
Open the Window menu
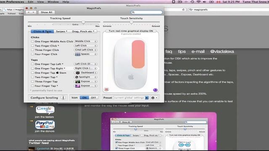pos(53,2)
